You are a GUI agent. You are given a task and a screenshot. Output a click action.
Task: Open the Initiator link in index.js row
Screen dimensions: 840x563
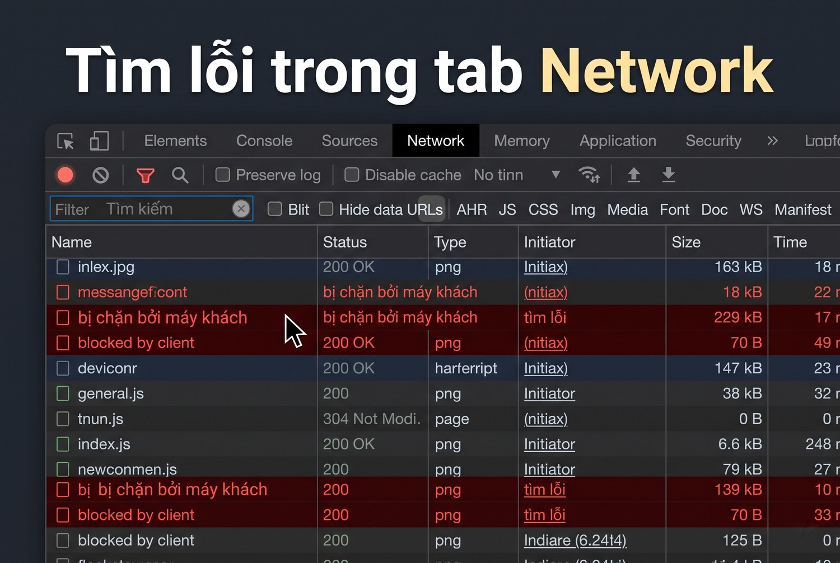click(549, 444)
